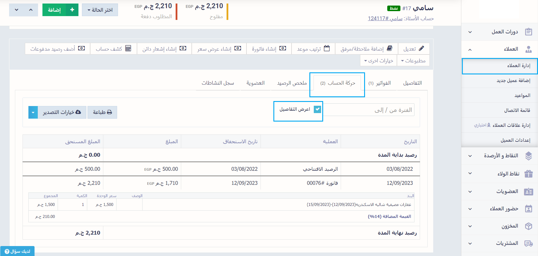Click the green plus icon button
Screen dimensions: 538x256
coord(72,10)
